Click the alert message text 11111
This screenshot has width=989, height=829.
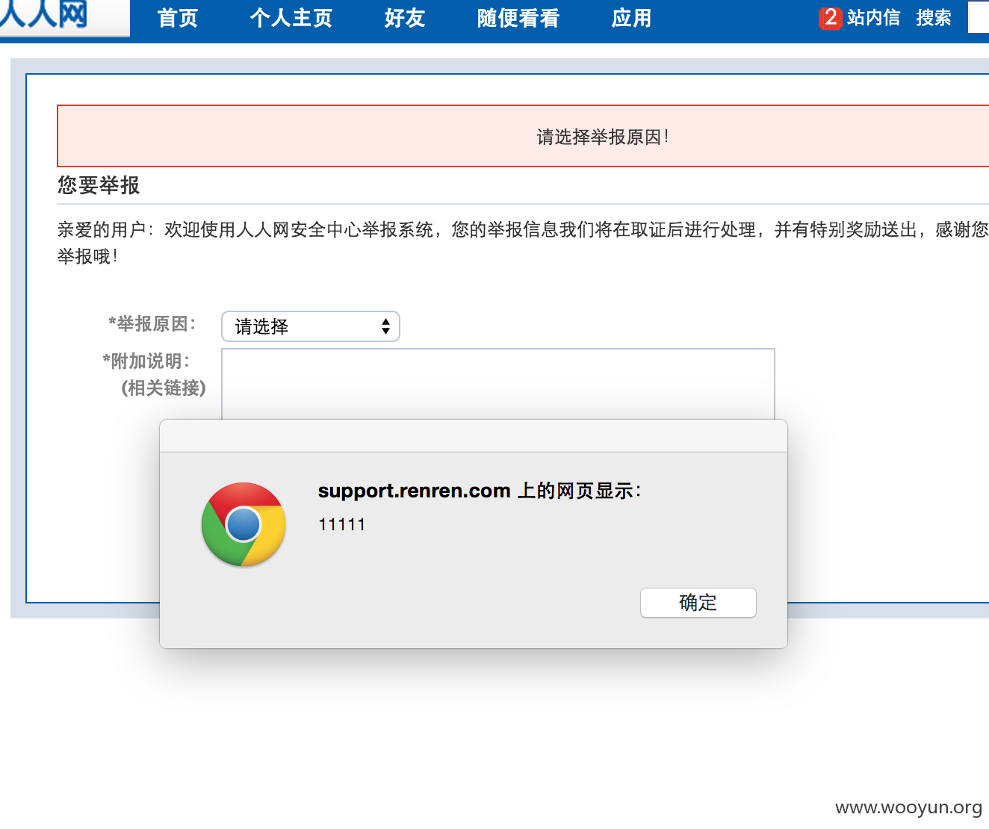pos(342,524)
